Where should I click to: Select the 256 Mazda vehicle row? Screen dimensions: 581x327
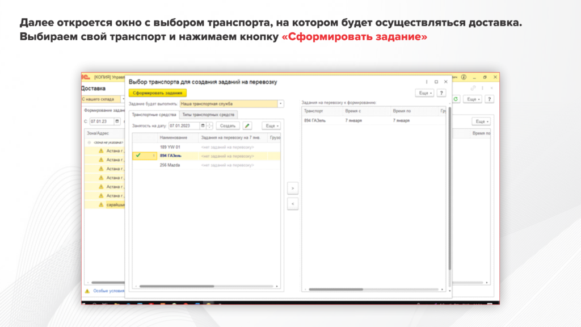tap(206, 165)
